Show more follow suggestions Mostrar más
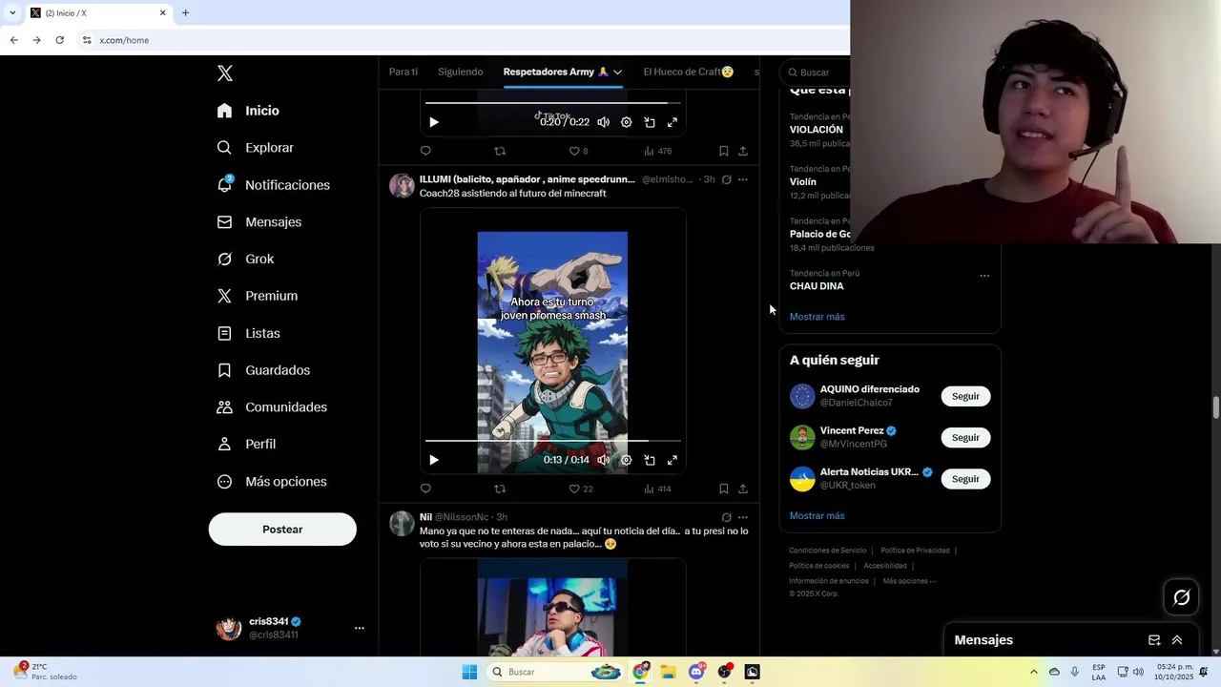 pos(817,515)
